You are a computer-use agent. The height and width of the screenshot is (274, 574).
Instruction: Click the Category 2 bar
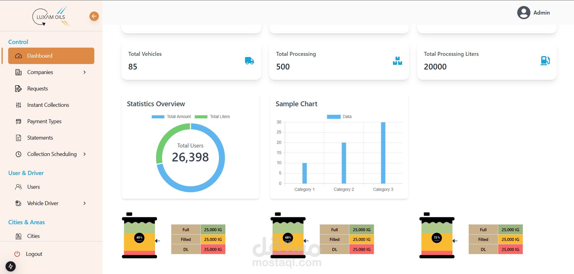click(344, 163)
